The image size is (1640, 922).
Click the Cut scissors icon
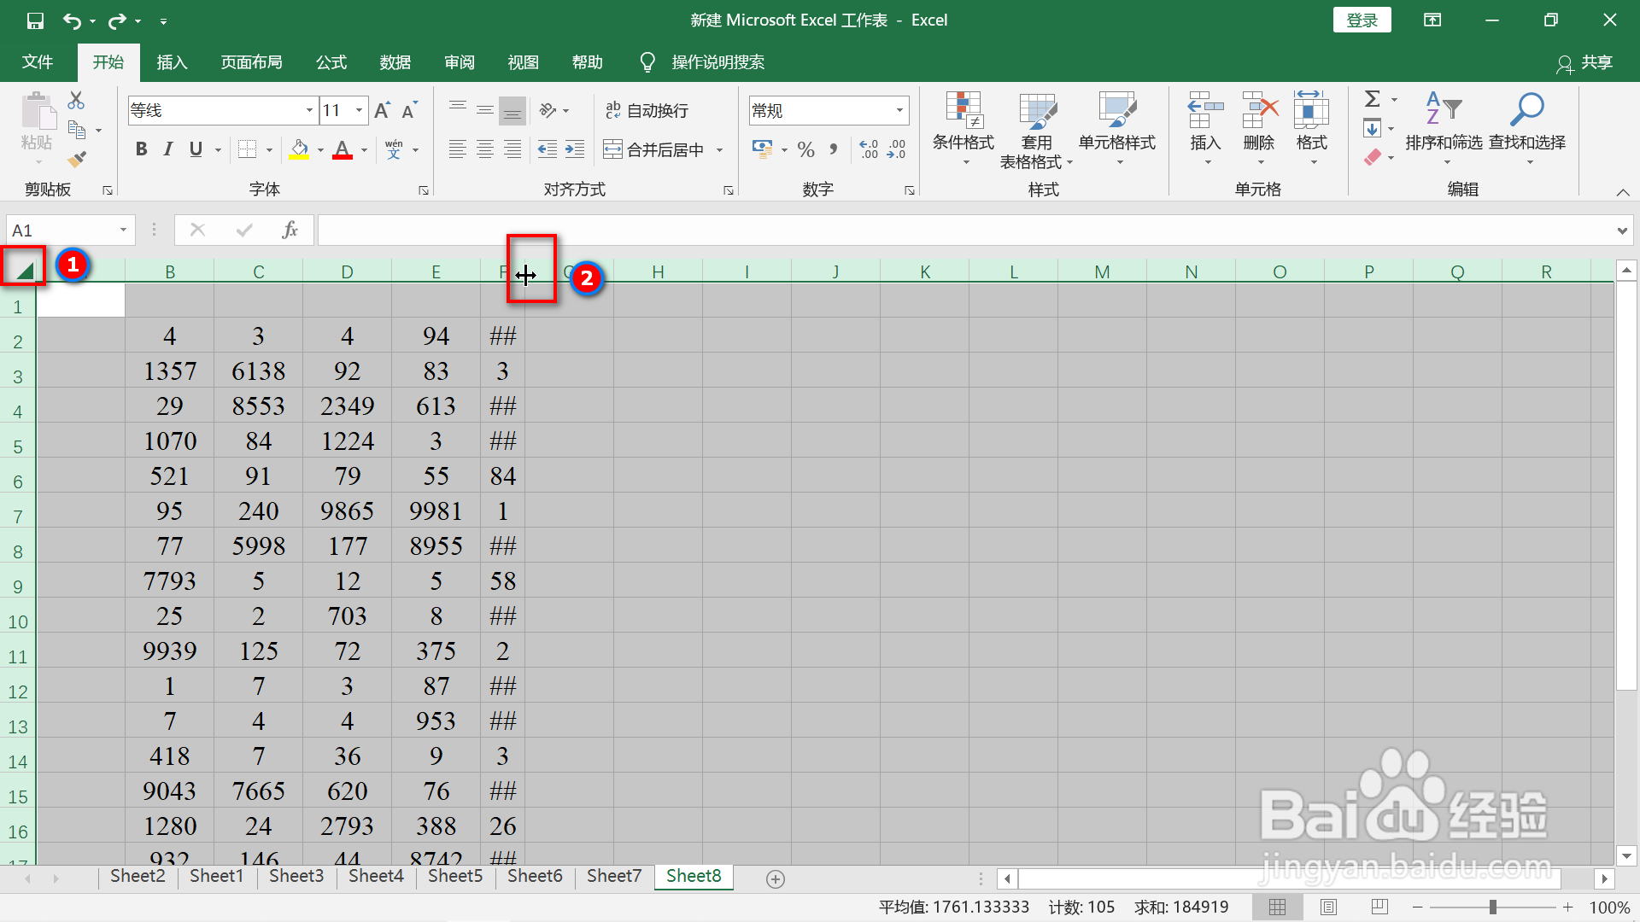(76, 101)
